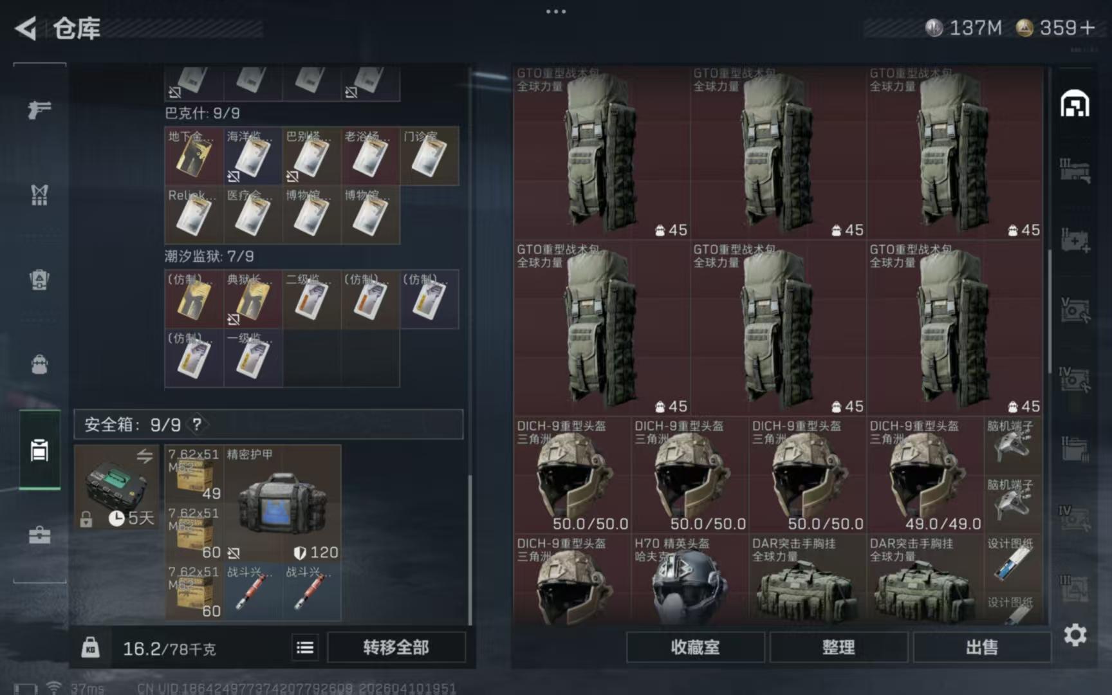
Task: Click the clock icon beside 5天
Action: (x=116, y=518)
